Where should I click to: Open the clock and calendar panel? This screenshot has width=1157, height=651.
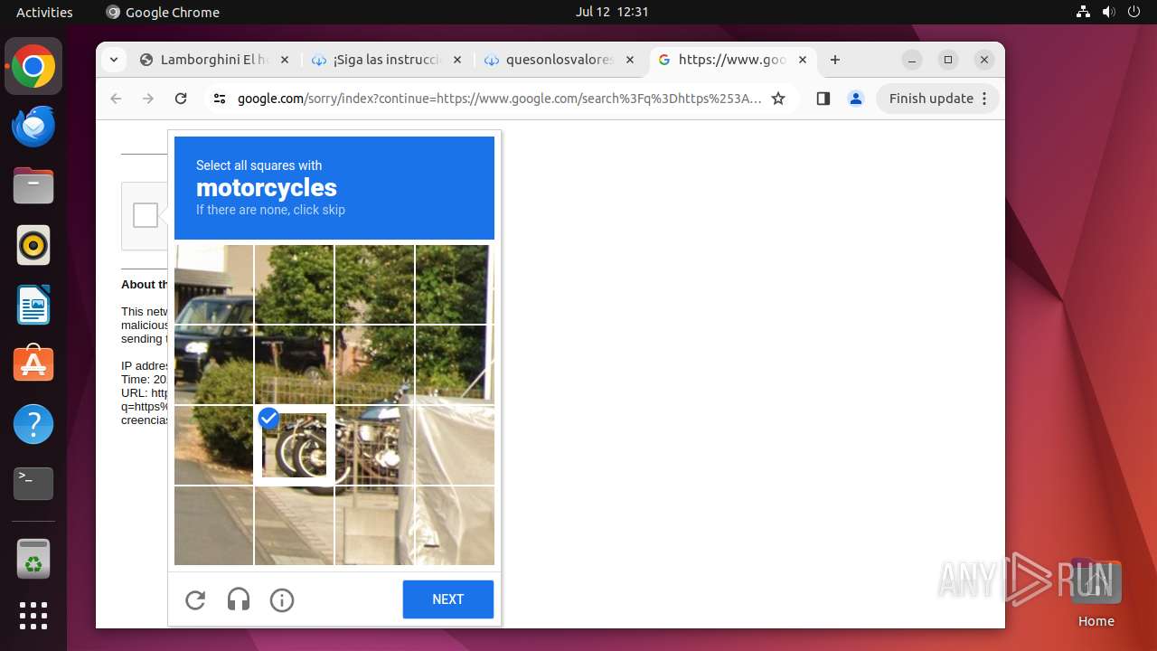coord(612,12)
